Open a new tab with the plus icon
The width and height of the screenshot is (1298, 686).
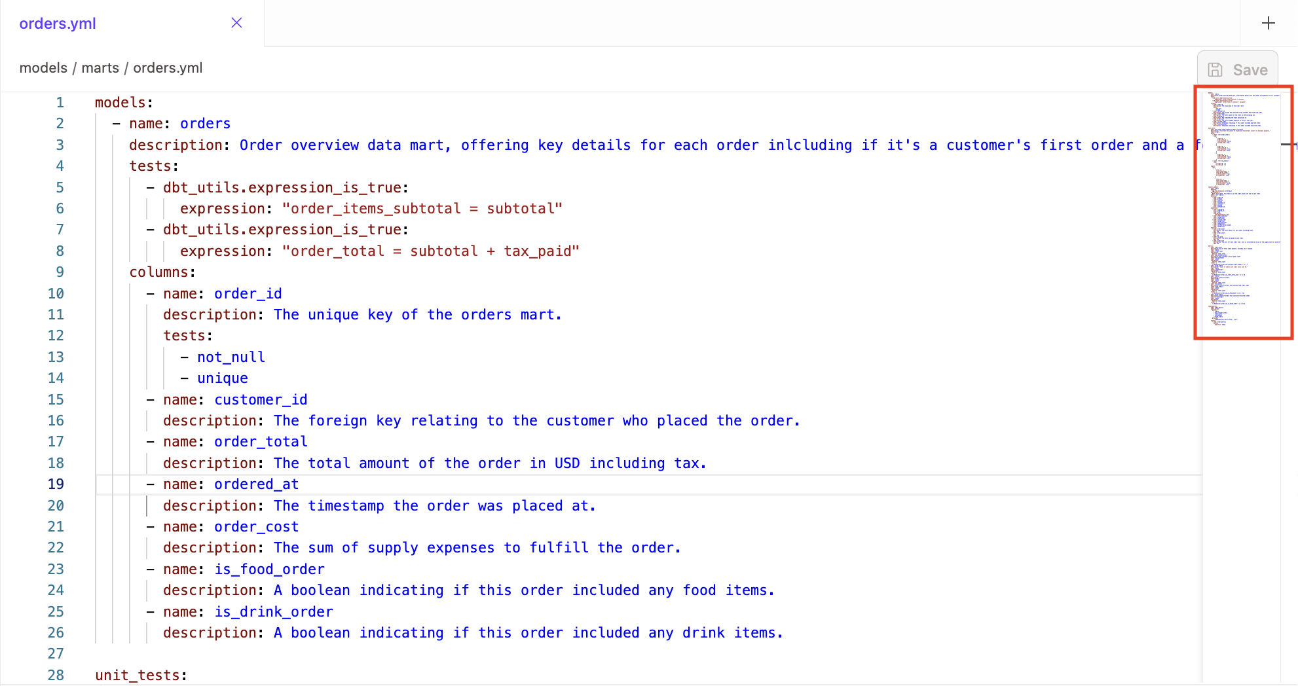[x=1269, y=23]
